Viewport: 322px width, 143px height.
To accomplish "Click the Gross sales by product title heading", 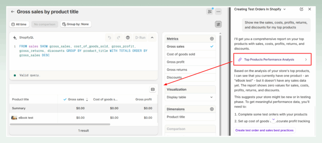I will [48, 12].
